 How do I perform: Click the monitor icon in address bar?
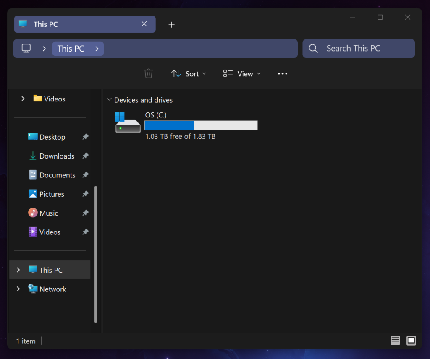tap(26, 49)
